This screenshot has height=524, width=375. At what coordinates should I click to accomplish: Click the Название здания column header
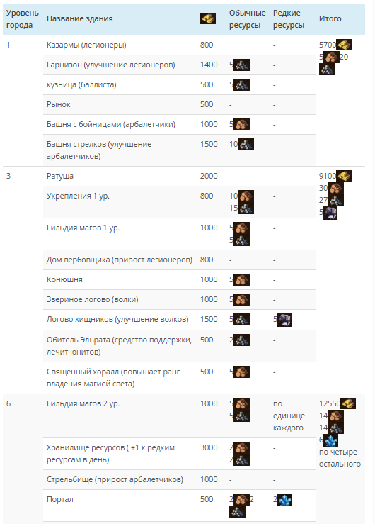click(x=80, y=18)
